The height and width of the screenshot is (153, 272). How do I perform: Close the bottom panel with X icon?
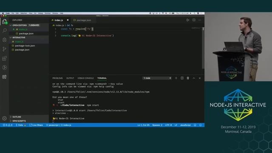(x=200, y=78)
